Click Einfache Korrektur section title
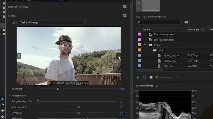 pos(18,7)
